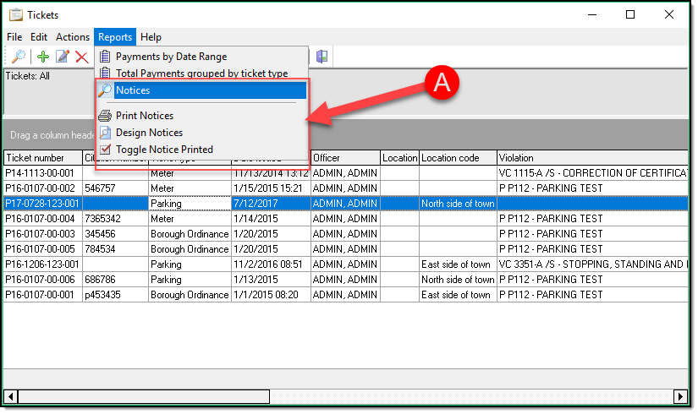This screenshot has height=414, width=698.
Task: Open Design Notices from Reports menu
Action: click(x=149, y=133)
